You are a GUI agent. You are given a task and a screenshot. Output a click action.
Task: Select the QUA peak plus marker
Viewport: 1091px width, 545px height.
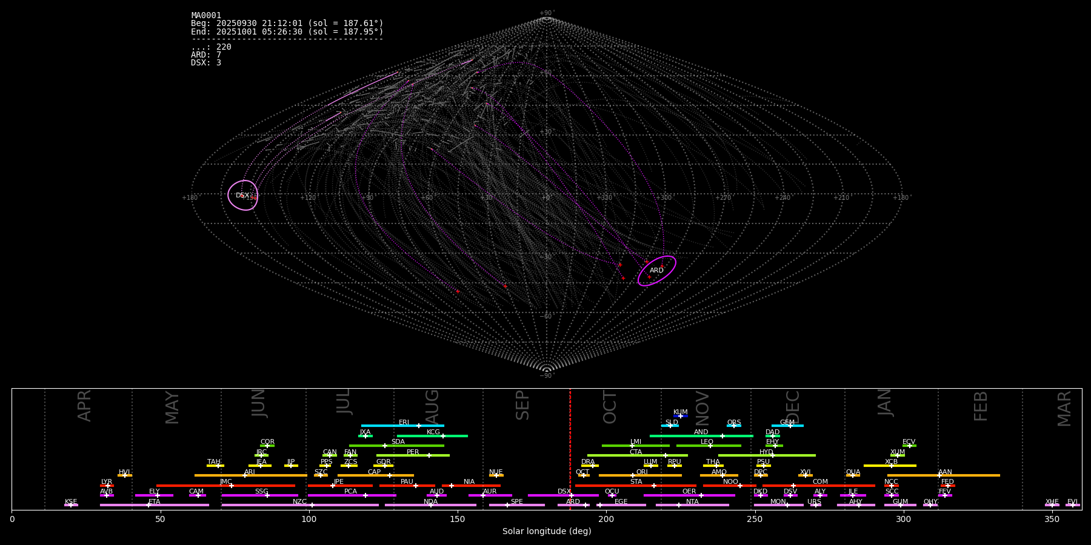tap(853, 475)
